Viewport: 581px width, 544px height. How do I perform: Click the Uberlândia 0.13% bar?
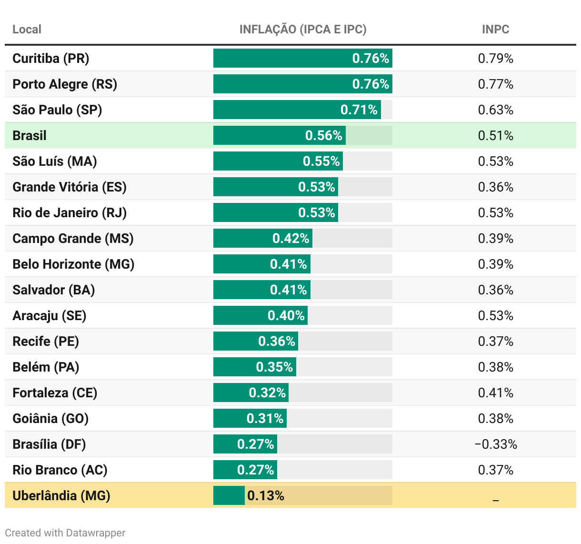click(x=229, y=496)
